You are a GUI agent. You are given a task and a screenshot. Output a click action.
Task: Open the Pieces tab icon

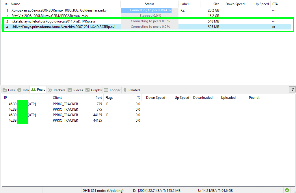pyautogui.click(x=70, y=90)
